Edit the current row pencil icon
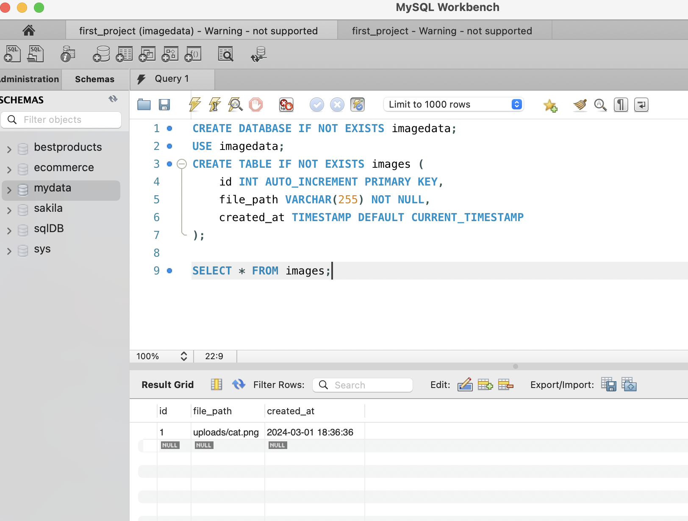688x521 pixels. tap(465, 385)
